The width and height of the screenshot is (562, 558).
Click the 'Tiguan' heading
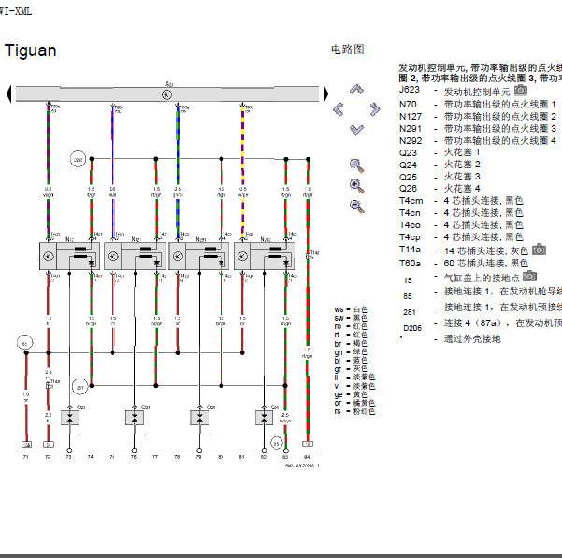point(31,50)
